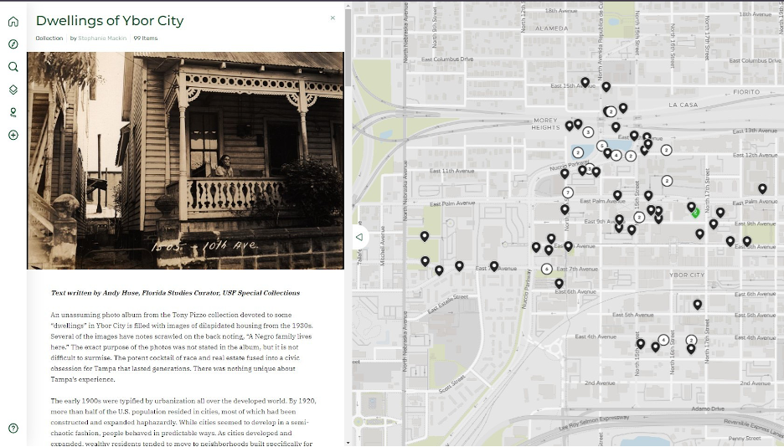This screenshot has width=784, height=447.
Task: Click the MOREY HEIGHTS map label
Action: [x=545, y=124]
